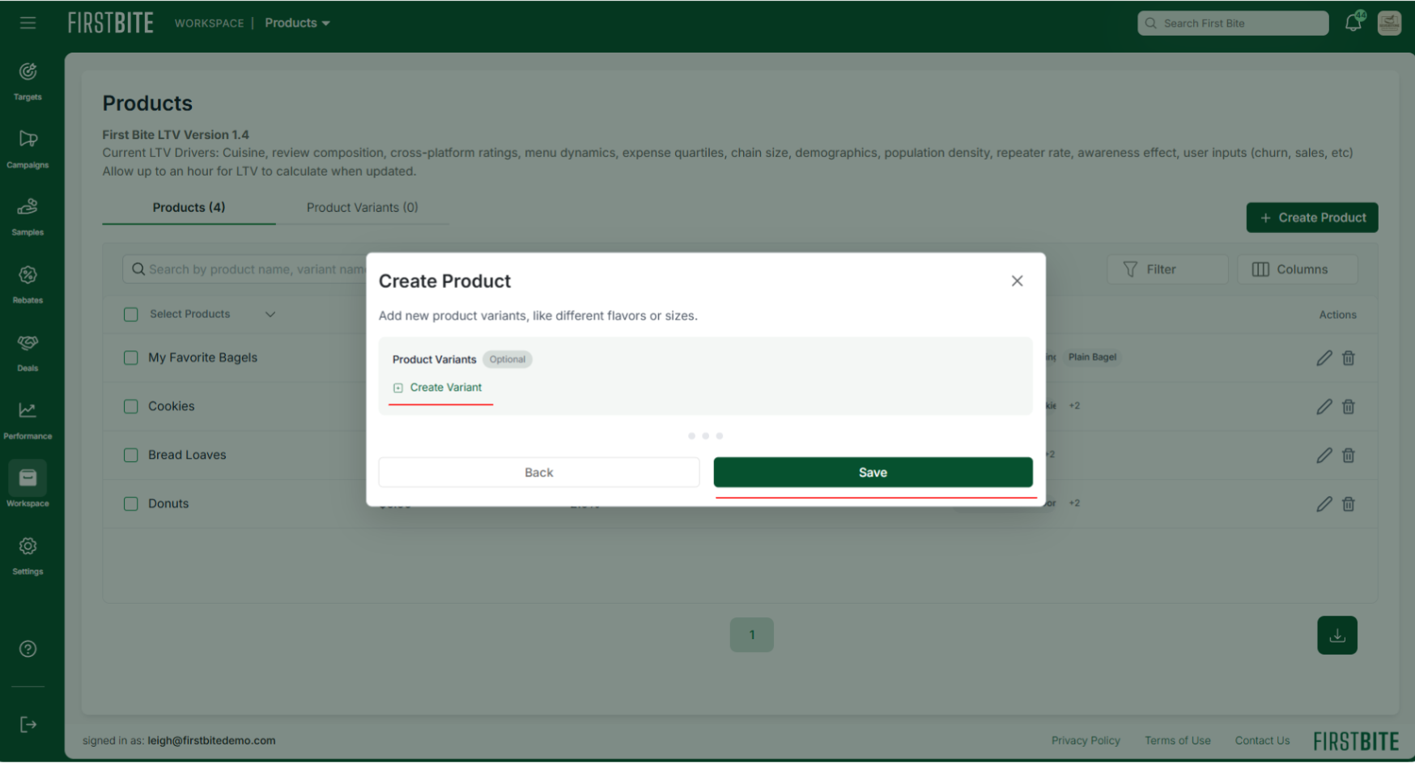Switch to the Products (4) tab

[x=189, y=207]
